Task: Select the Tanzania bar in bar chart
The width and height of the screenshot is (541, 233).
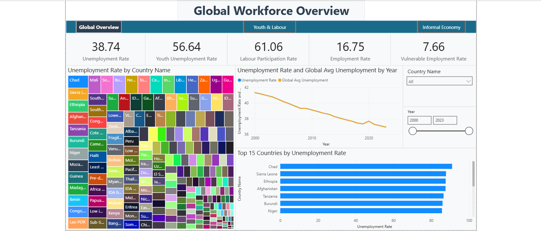Action: tap(362, 196)
